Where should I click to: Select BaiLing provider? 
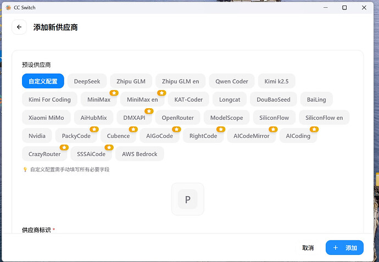pyautogui.click(x=316, y=99)
